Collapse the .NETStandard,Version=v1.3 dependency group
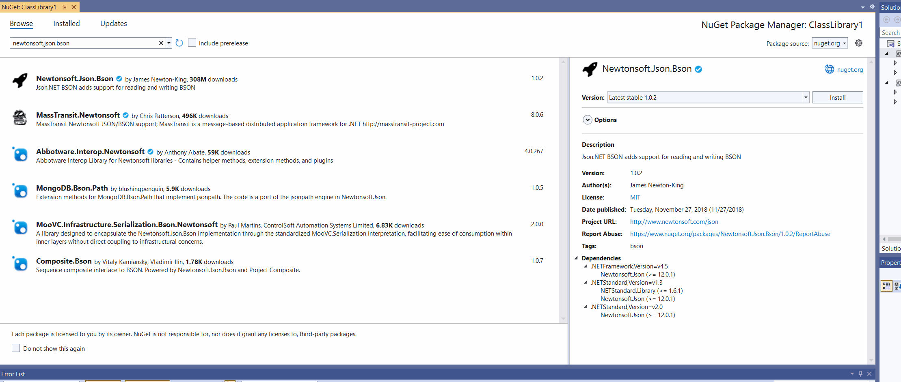The width and height of the screenshot is (901, 382). (586, 282)
